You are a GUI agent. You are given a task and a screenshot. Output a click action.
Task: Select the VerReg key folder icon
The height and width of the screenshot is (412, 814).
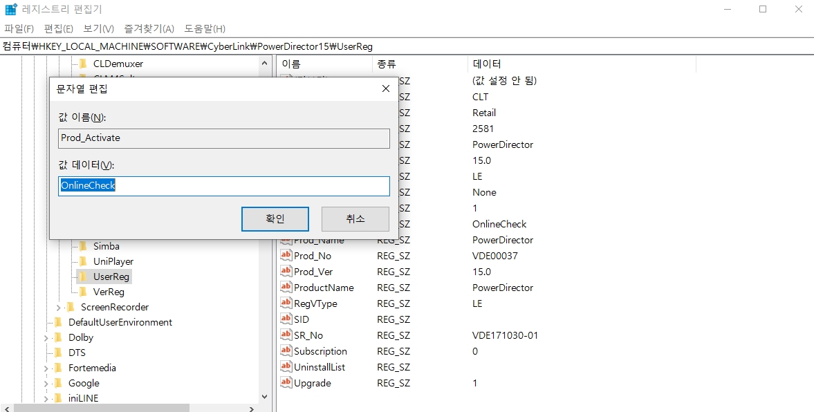coord(83,292)
